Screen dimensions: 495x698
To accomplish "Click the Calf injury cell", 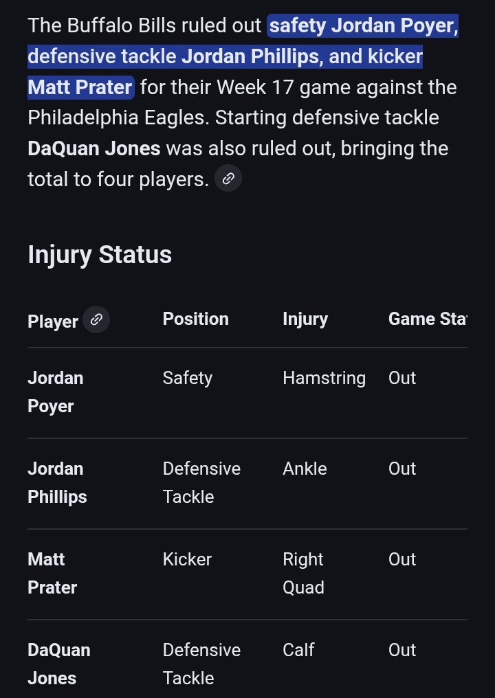I will (298, 650).
